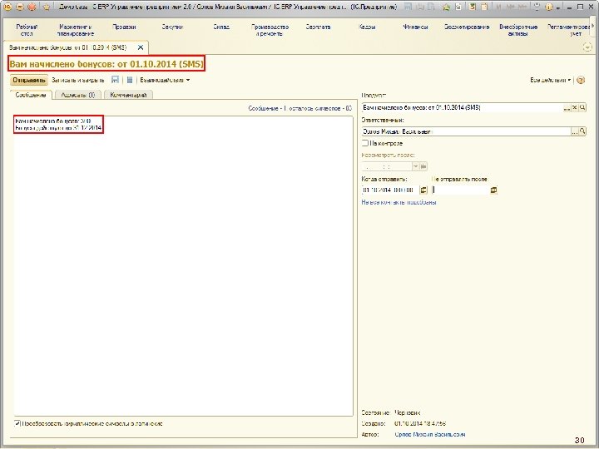Open the Предмет item with magnifier icon
Screen dimensions: 599x449
point(582,108)
